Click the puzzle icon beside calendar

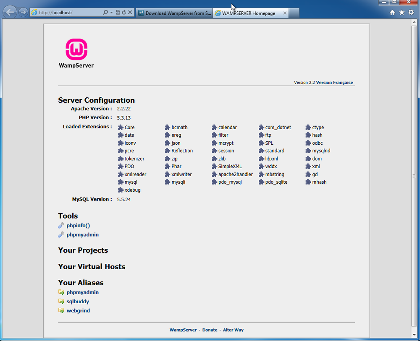pos(214,128)
